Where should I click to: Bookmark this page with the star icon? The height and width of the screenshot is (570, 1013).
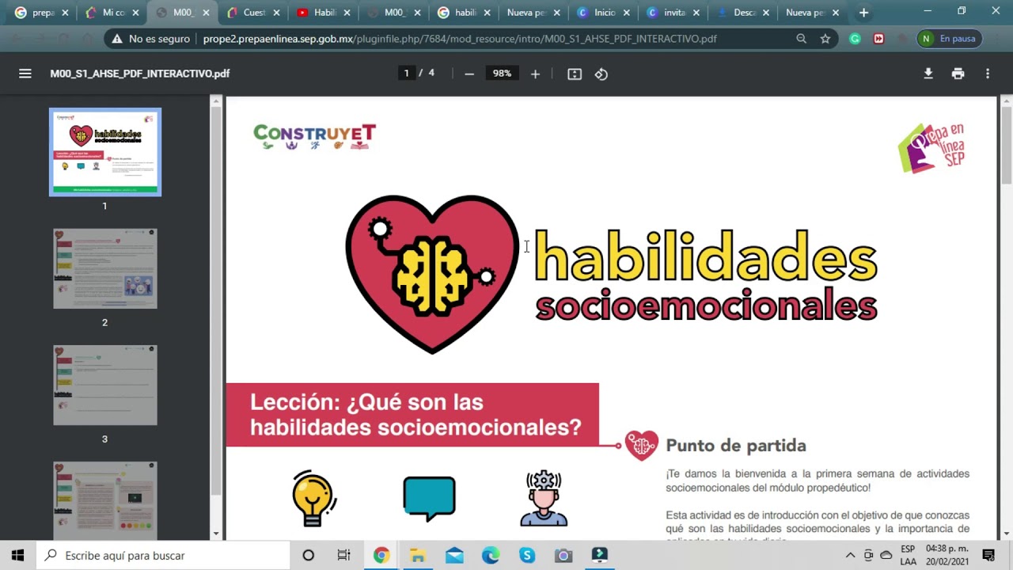[x=825, y=38]
